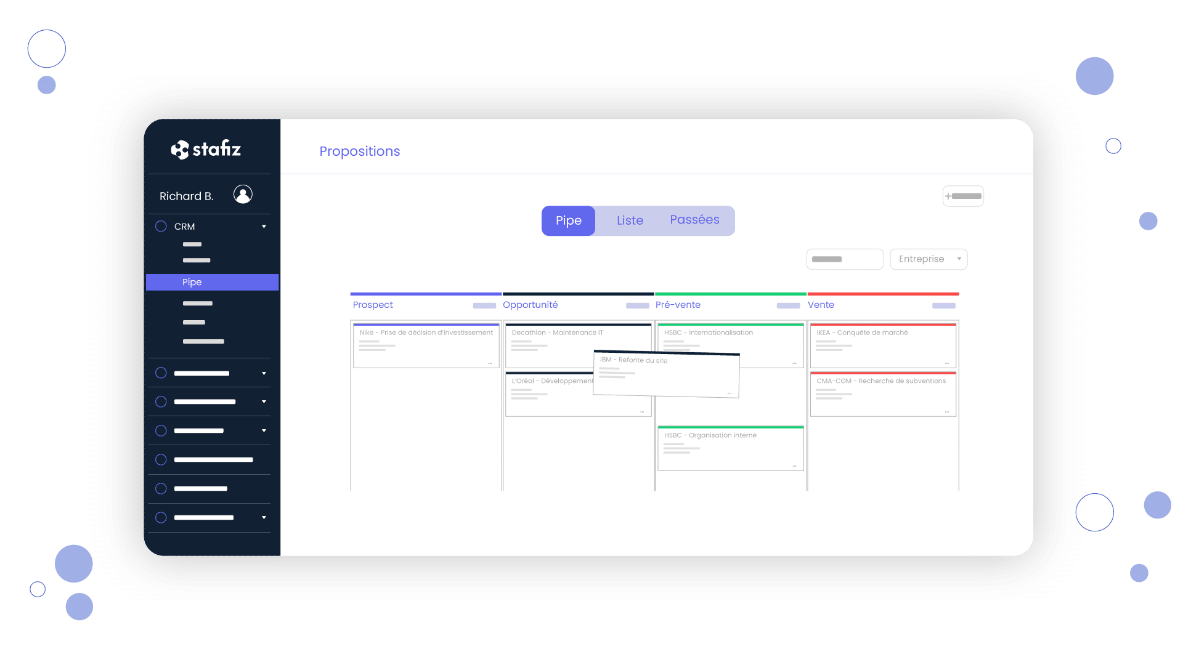1183x665 pixels.
Task: Select Pipe in the sidebar
Action: click(212, 282)
